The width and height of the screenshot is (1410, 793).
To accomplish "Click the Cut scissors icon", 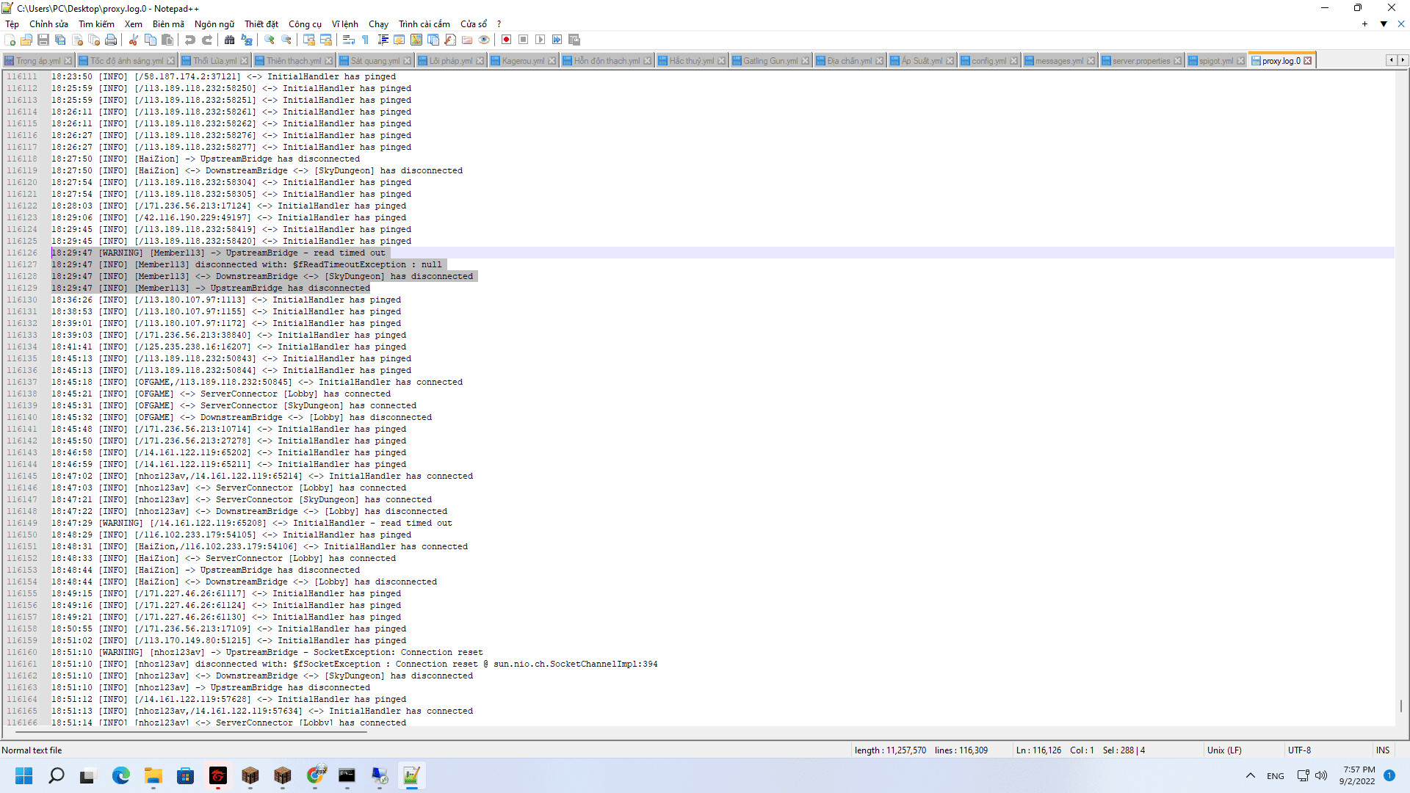I will pos(134,40).
